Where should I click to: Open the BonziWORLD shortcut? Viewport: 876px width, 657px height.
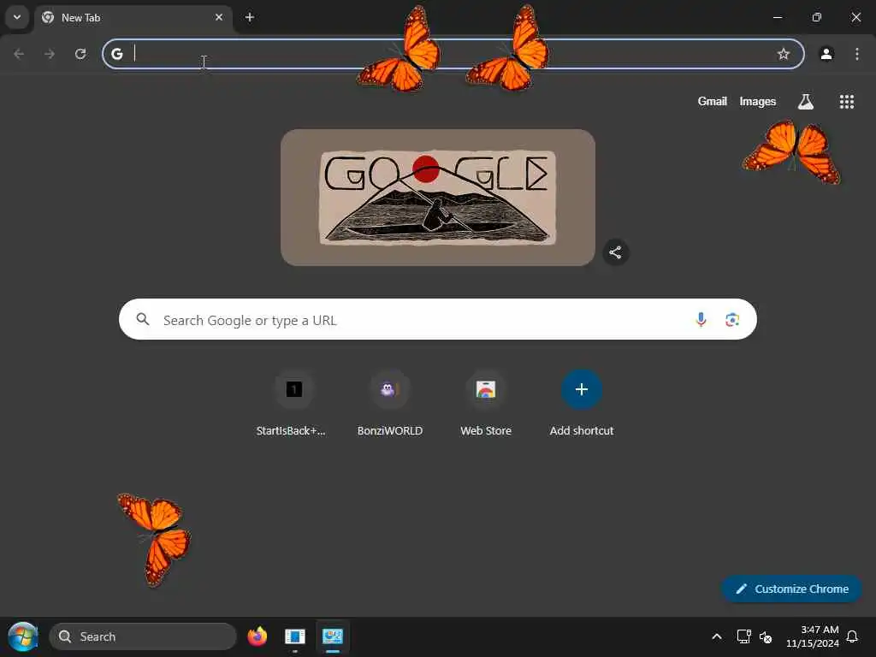tap(390, 404)
